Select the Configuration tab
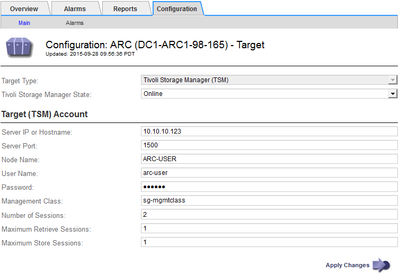The image size is (400, 273). coord(177,9)
